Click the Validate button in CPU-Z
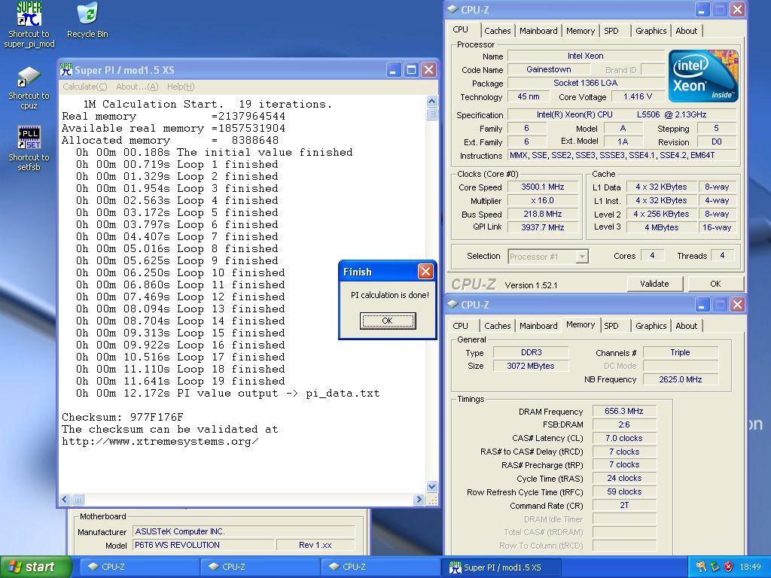This screenshot has width=771, height=578. (x=654, y=284)
